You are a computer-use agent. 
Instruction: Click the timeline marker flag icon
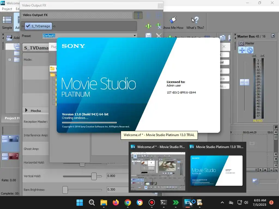click(x=276, y=127)
